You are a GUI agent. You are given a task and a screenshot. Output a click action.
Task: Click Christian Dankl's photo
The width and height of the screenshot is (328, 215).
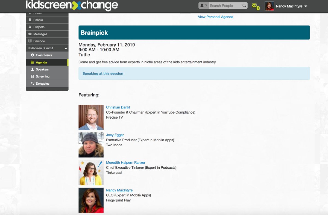click(x=91, y=117)
